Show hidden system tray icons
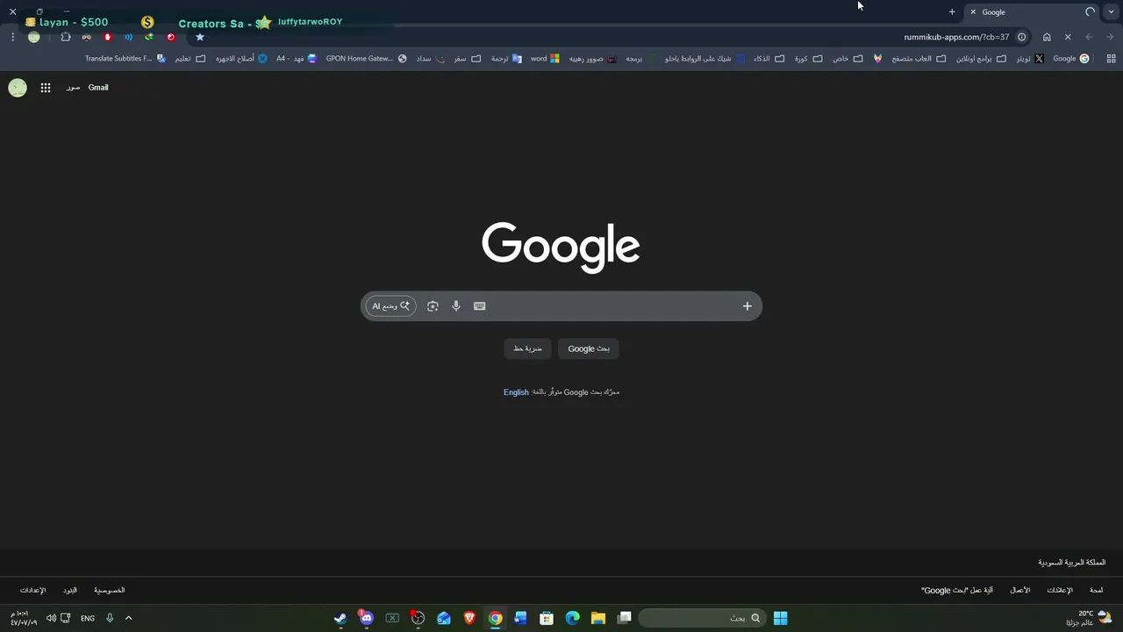1123x632 pixels. (x=128, y=619)
